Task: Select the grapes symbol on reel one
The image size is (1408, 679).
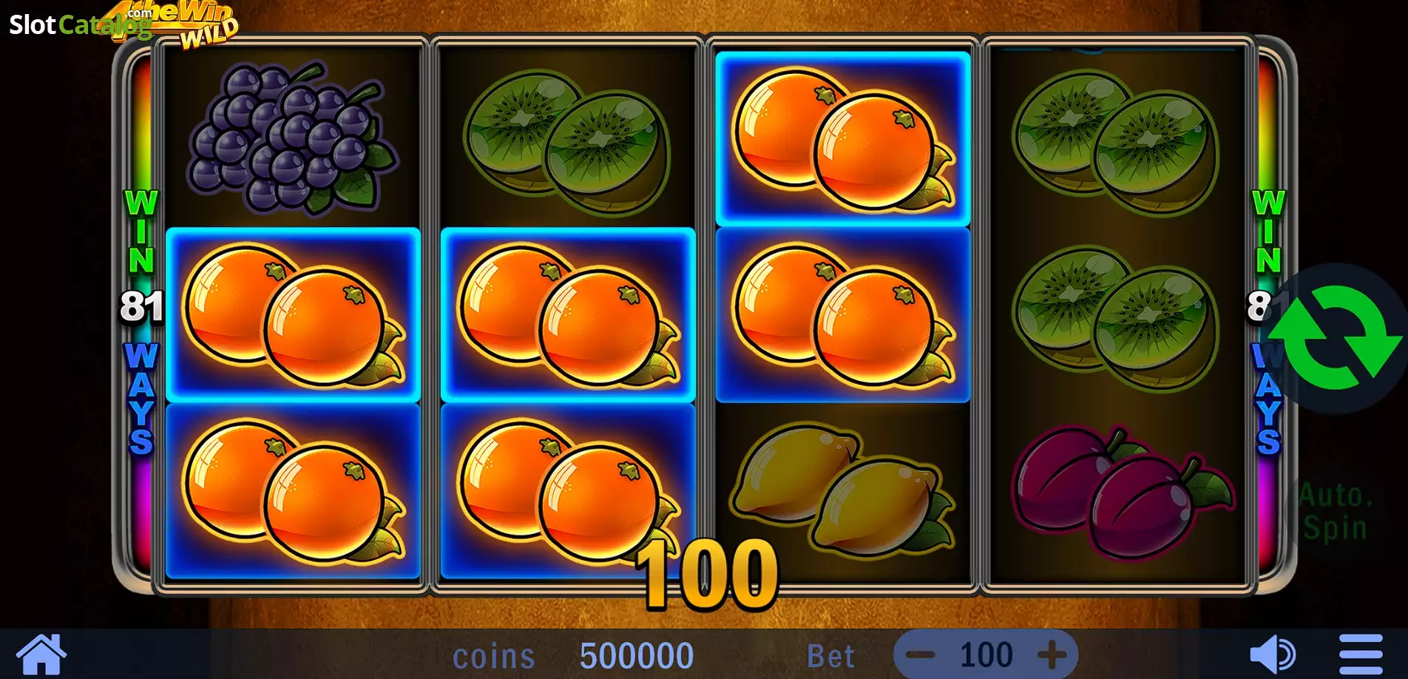Action: (293, 137)
